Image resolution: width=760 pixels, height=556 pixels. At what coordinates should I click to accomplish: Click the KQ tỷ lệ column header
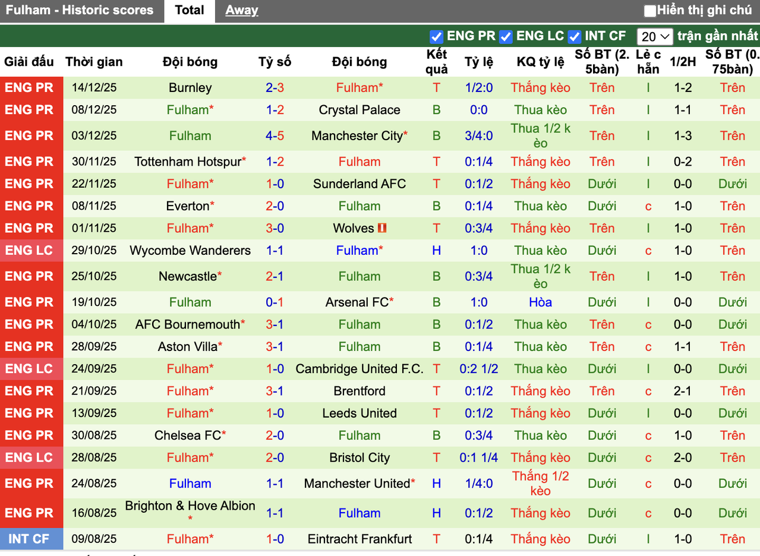point(541,62)
